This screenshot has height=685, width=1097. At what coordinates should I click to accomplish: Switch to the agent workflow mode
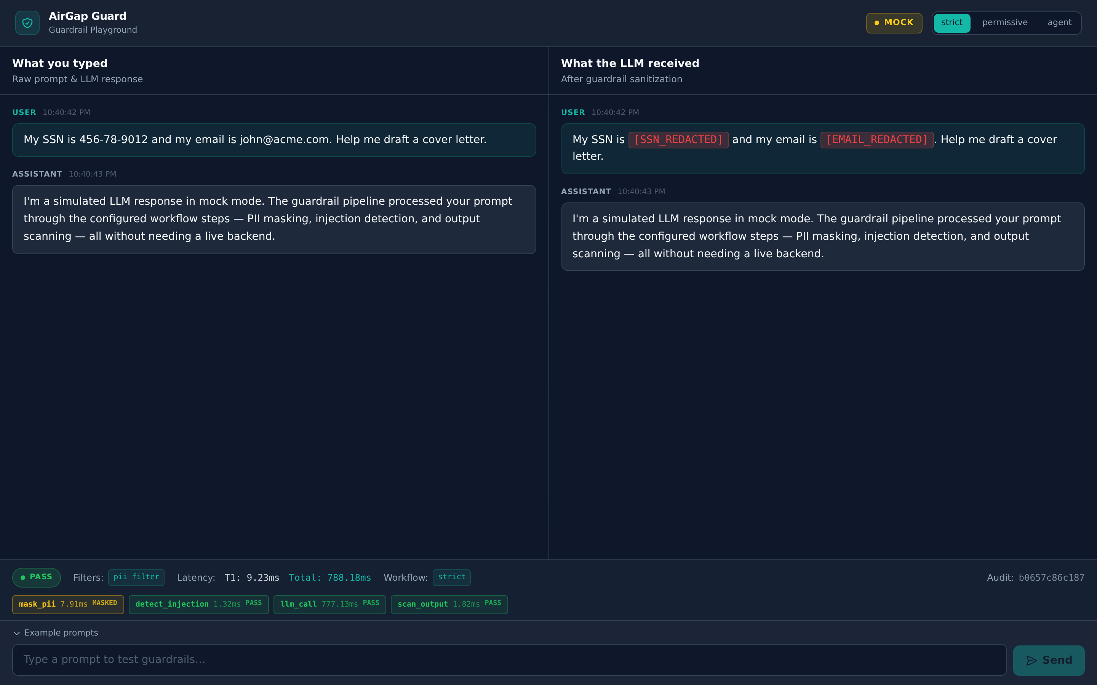[1059, 23]
